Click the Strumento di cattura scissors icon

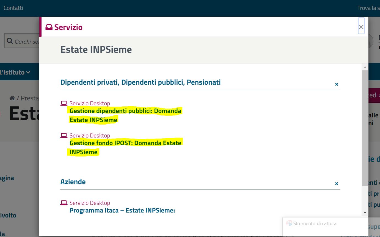(289, 224)
